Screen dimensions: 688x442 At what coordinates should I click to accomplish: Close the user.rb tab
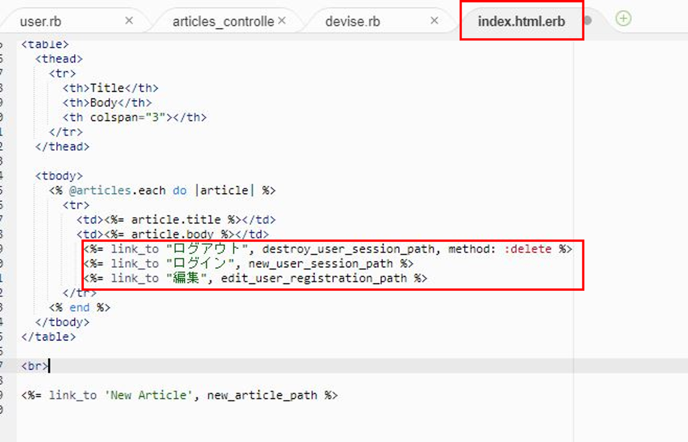(129, 21)
